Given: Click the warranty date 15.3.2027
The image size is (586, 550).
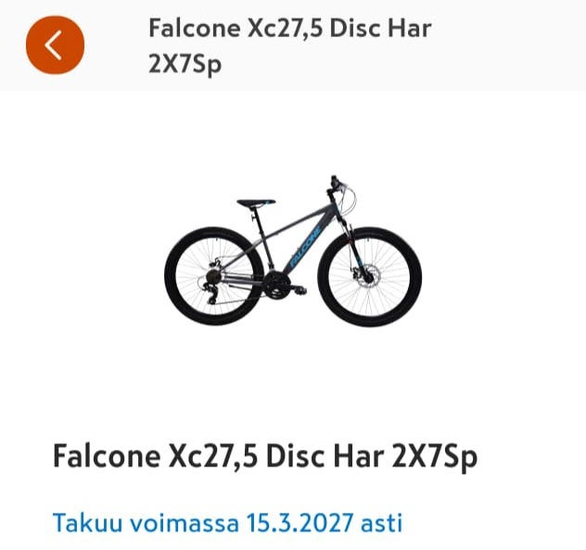Looking at the screenshot, I should pos(299,522).
